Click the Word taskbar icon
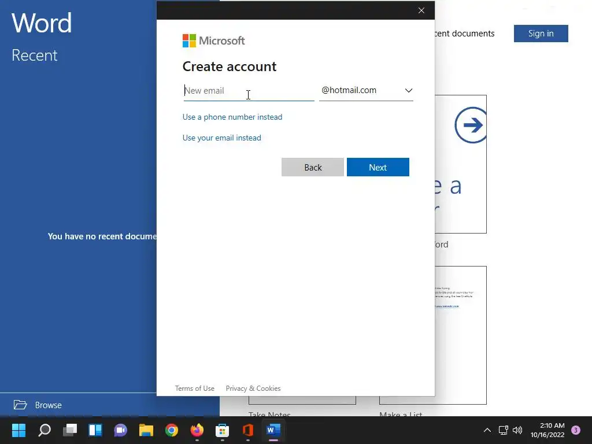This screenshot has width=592, height=444. [273, 430]
